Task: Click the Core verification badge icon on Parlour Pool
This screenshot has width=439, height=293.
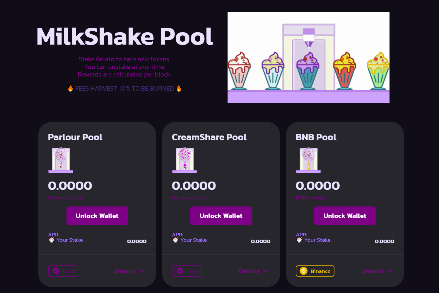Action: [56, 271]
